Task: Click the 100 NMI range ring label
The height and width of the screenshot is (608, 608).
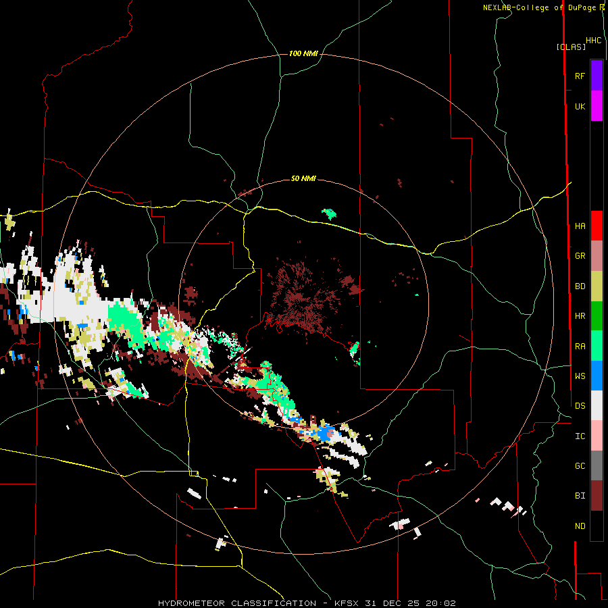Action: click(x=303, y=53)
